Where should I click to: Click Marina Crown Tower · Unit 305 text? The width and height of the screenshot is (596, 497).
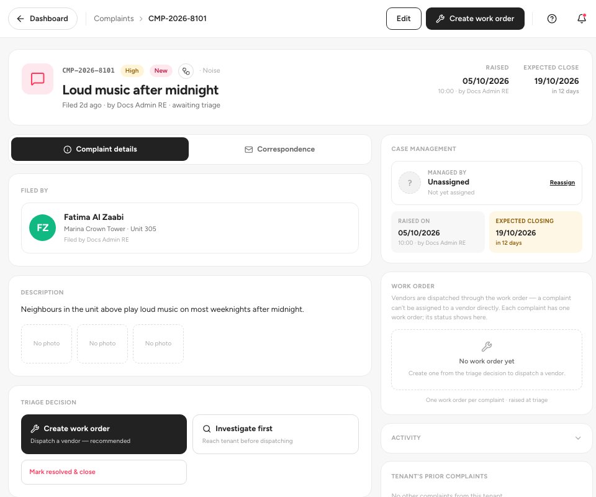(111, 229)
